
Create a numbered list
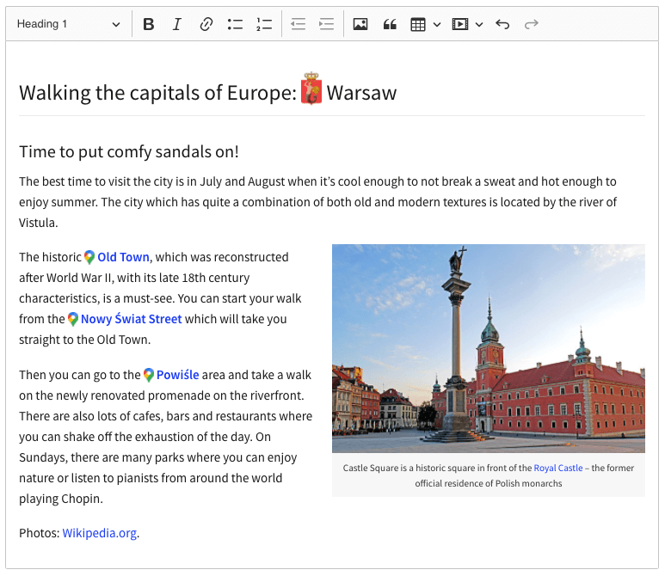263,24
